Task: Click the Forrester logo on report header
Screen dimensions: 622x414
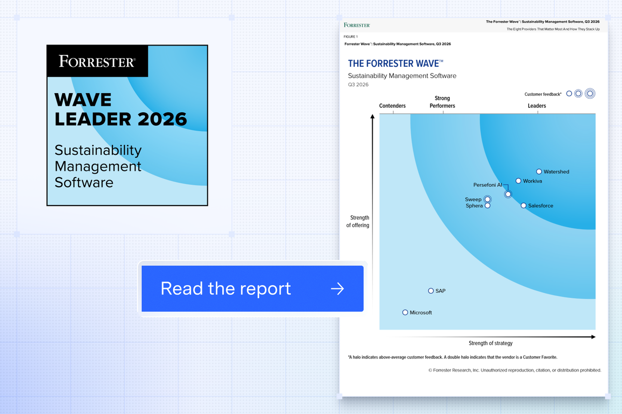Action: 357,25
